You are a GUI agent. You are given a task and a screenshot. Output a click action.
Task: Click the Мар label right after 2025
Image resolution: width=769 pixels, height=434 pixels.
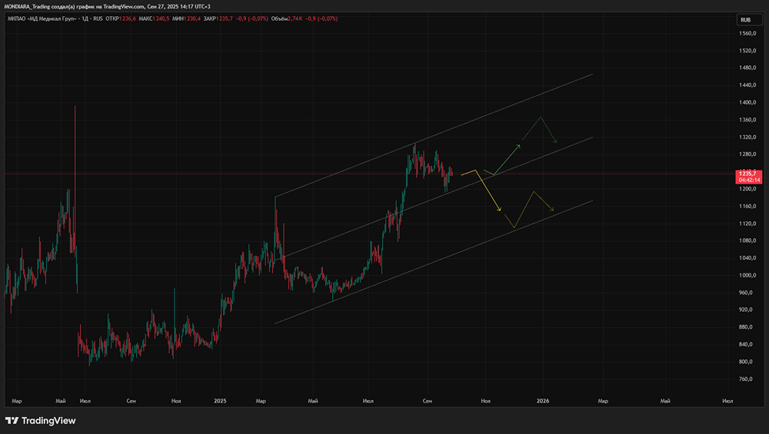[x=261, y=401]
